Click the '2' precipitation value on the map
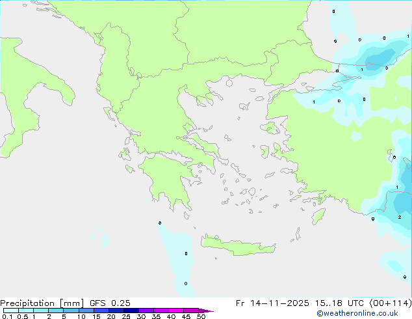412x319 pixels. click(400, 217)
